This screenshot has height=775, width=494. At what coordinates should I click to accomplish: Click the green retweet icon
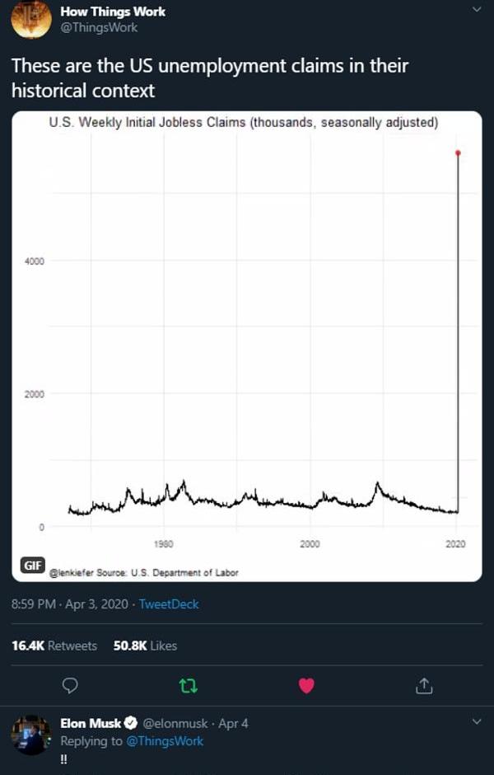pyautogui.click(x=189, y=685)
